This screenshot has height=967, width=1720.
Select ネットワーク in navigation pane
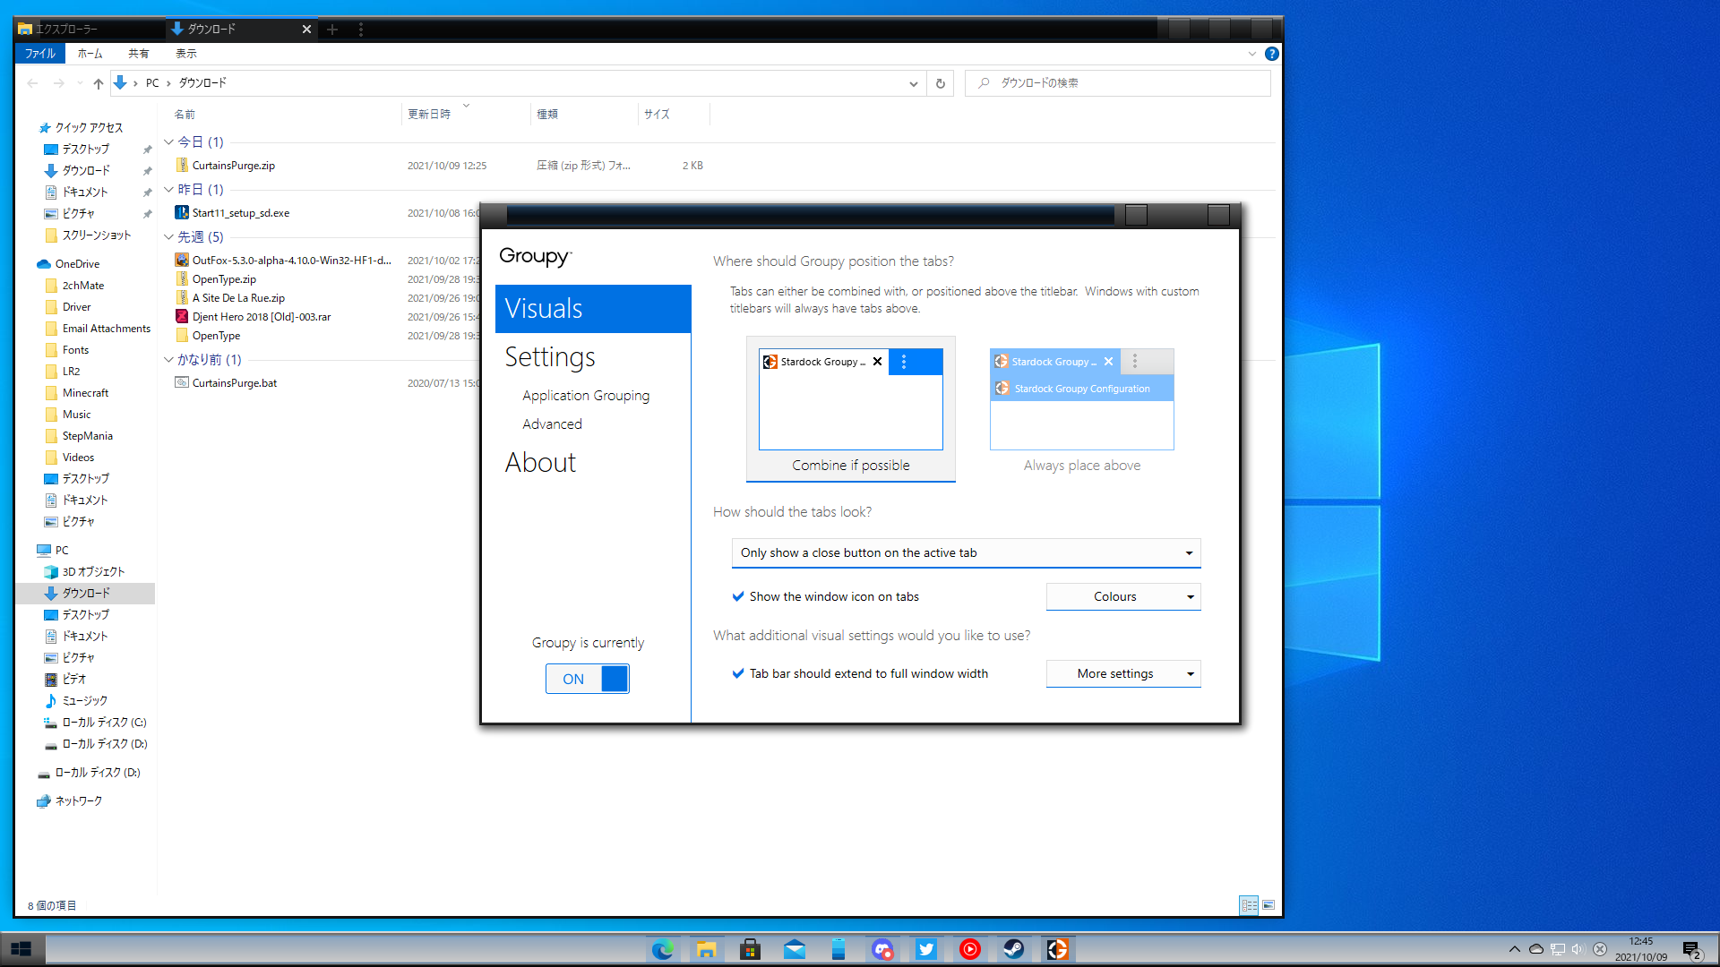(x=79, y=801)
